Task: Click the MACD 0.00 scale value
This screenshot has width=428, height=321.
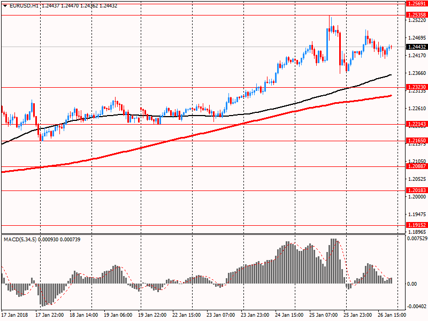Action: click(x=412, y=284)
